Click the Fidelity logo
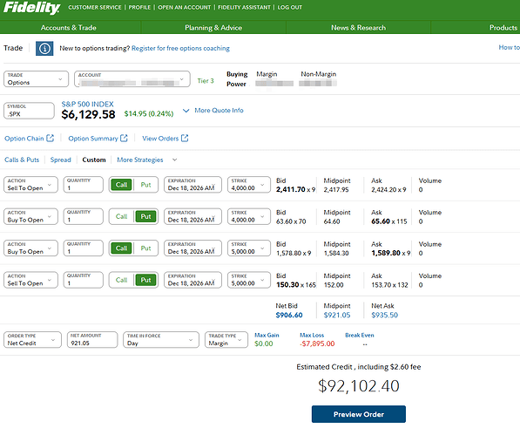This screenshot has width=520, height=435. pos(31,8)
